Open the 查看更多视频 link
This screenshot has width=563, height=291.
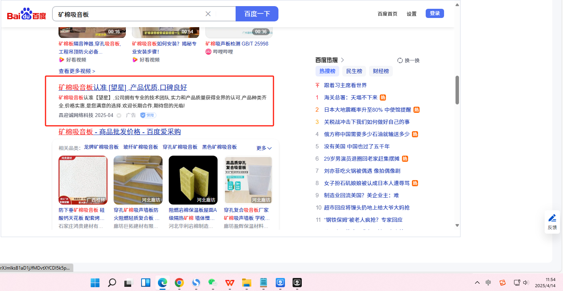pyautogui.click(x=77, y=71)
